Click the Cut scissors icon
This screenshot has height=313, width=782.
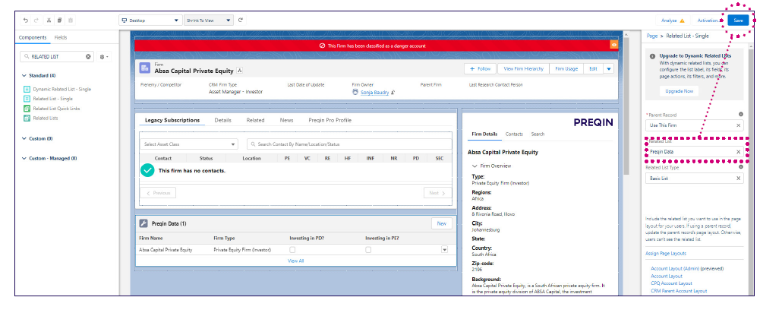pos(49,21)
